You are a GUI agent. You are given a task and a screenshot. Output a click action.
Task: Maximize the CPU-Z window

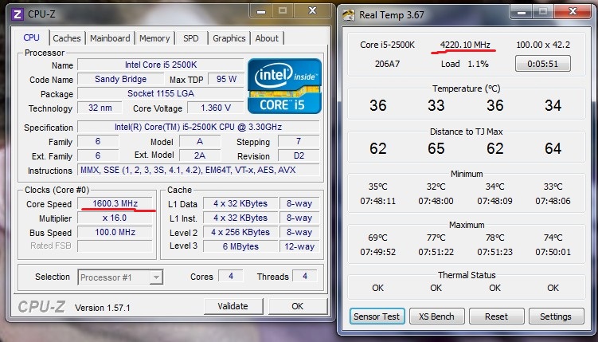tap(283, 11)
